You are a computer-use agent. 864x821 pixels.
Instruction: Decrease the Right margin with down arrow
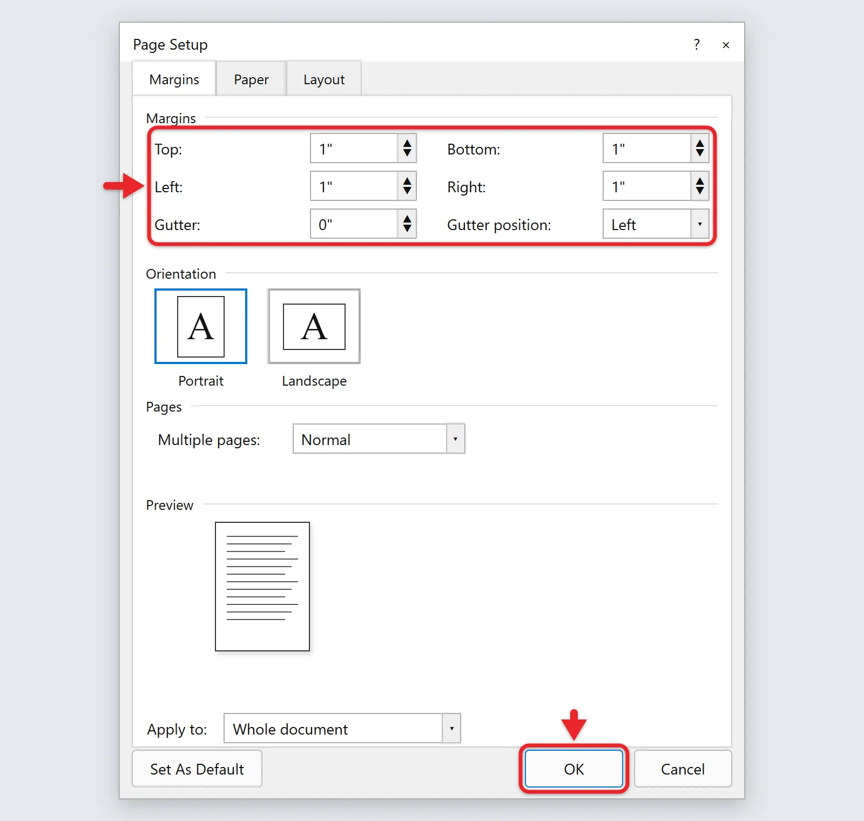click(700, 192)
